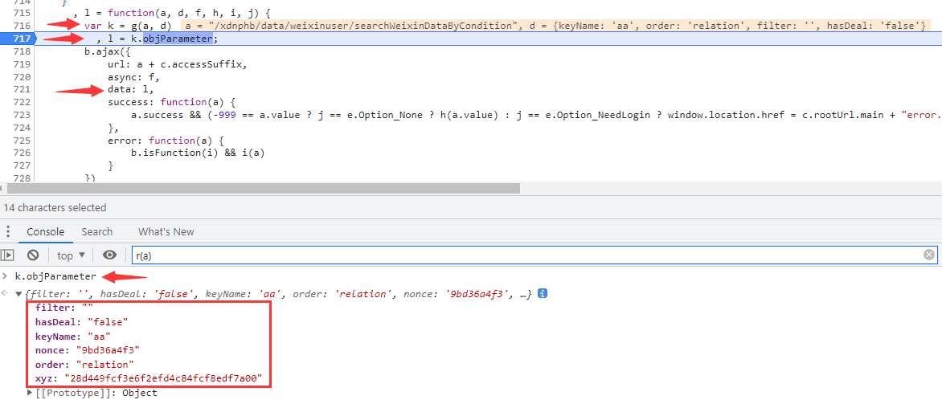Toggle breakpoint on line 717
Viewport: 942px width, 400px height.
[22, 39]
